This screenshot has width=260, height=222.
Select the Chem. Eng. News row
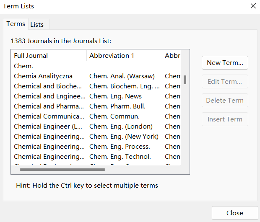coord(96,96)
